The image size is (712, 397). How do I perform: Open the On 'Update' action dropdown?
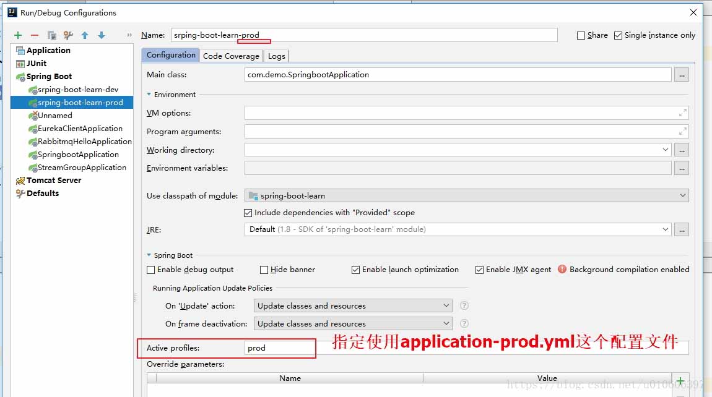446,305
